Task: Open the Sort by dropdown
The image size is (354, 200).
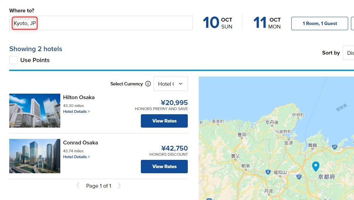Action: click(348, 53)
